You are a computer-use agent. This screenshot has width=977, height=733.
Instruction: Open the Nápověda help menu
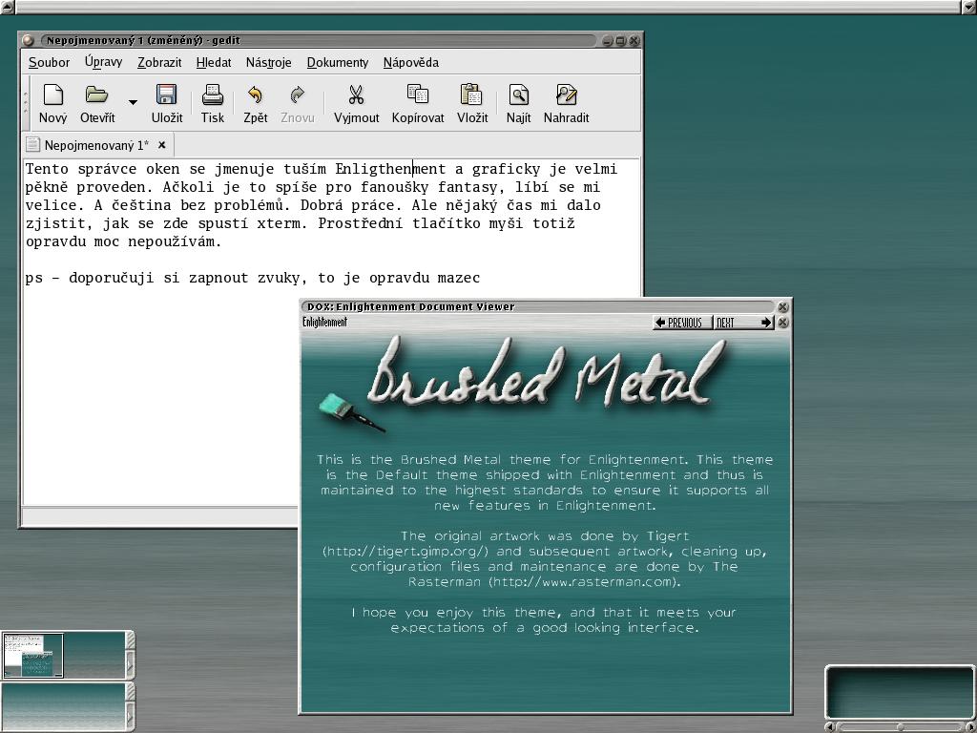pyautogui.click(x=411, y=62)
